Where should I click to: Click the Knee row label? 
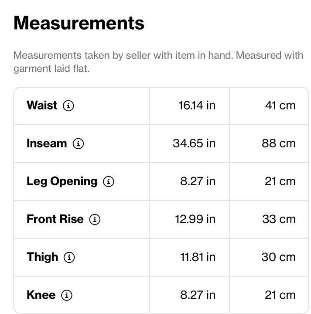(41, 295)
